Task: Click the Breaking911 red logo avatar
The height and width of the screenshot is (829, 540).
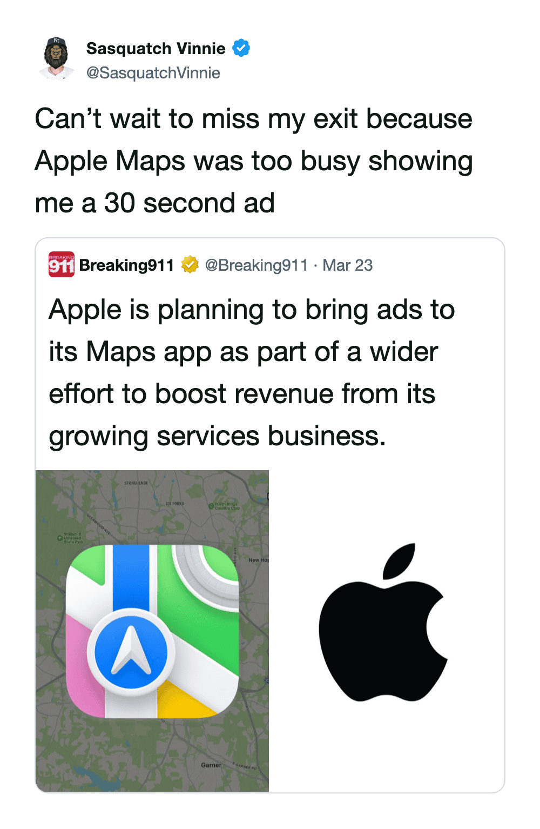Action: pyautogui.click(x=62, y=265)
